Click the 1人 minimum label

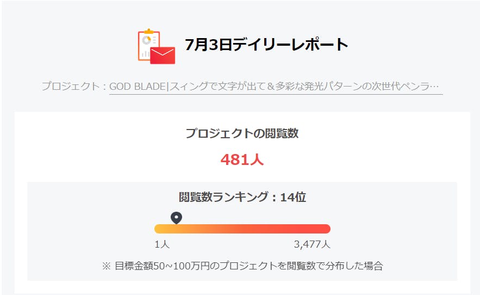click(x=162, y=244)
